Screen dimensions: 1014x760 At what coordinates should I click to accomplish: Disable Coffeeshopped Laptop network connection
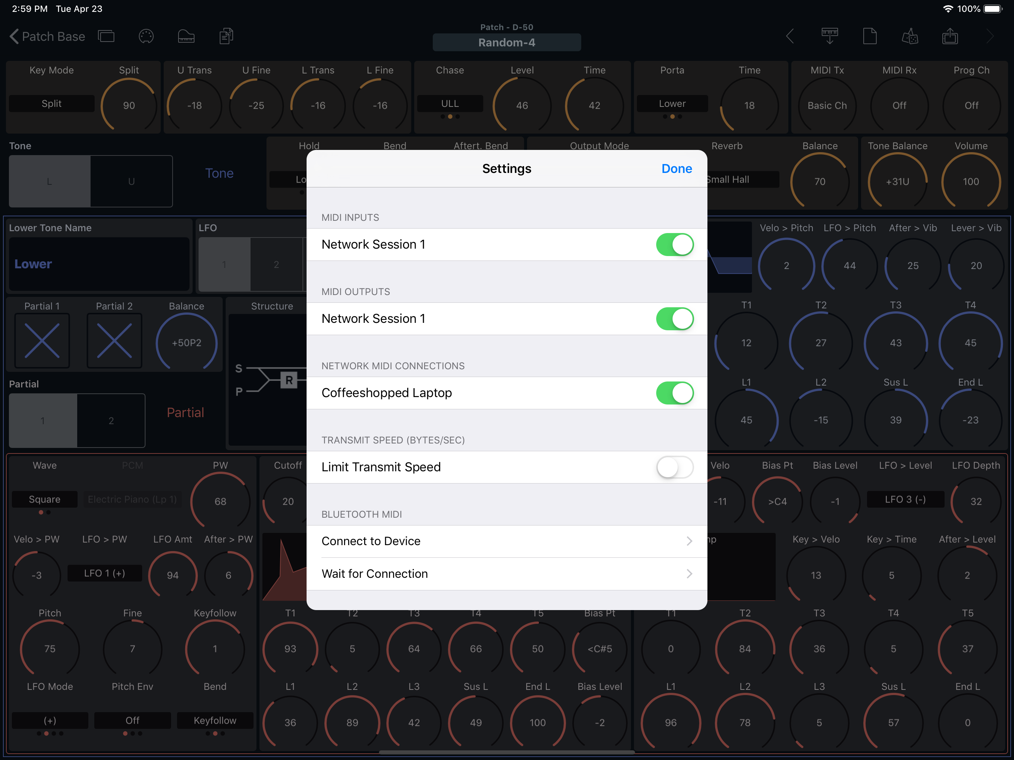[674, 393]
